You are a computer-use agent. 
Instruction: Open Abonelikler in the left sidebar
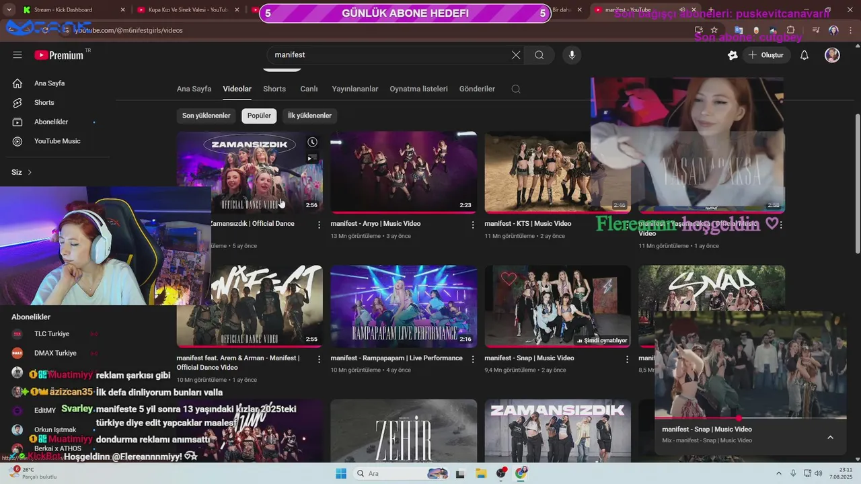(51, 122)
